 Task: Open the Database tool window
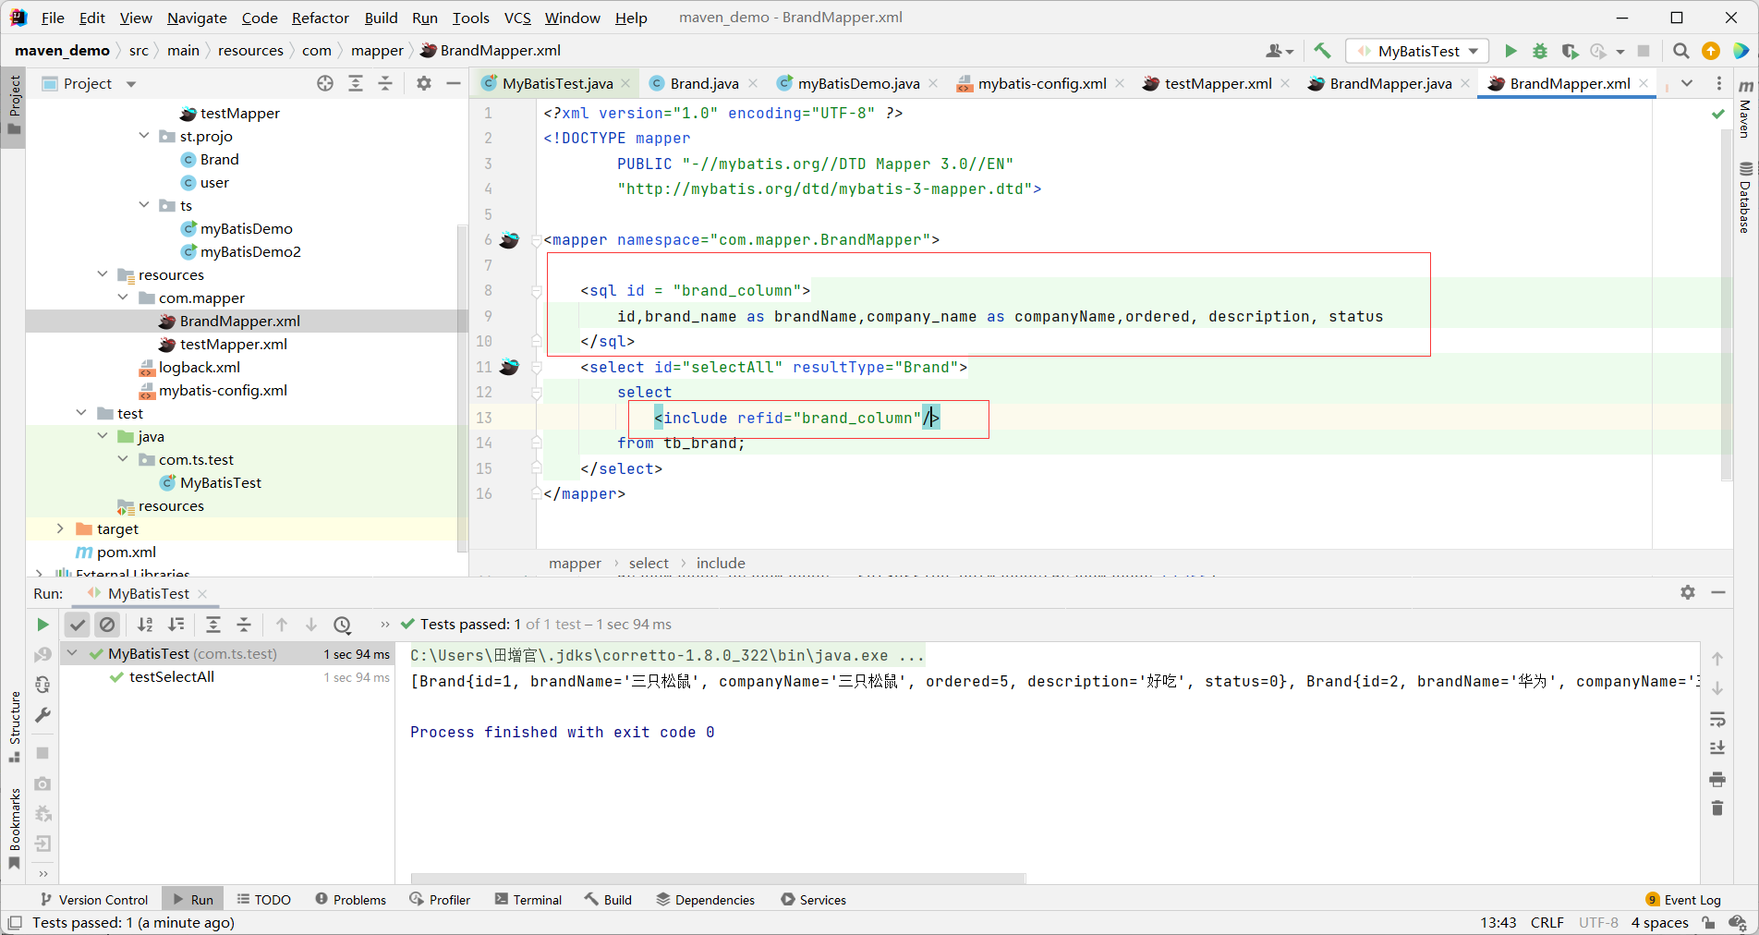[x=1745, y=198]
